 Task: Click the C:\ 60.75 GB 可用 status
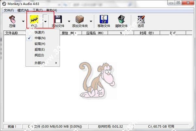[x=161, y=126]
